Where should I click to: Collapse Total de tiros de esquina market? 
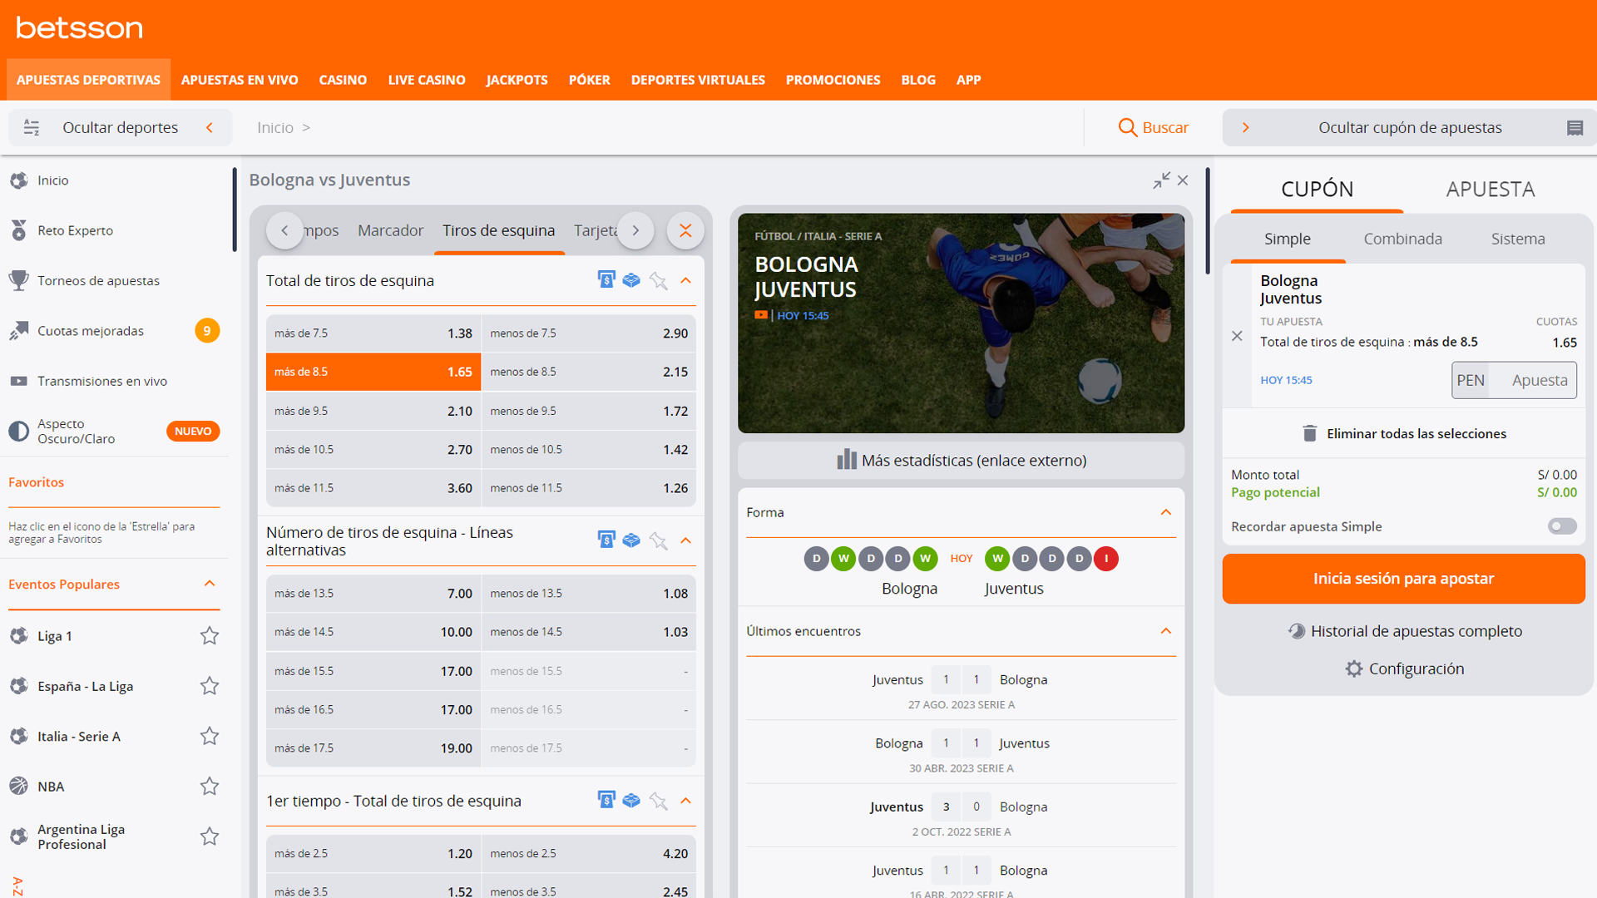coord(685,280)
